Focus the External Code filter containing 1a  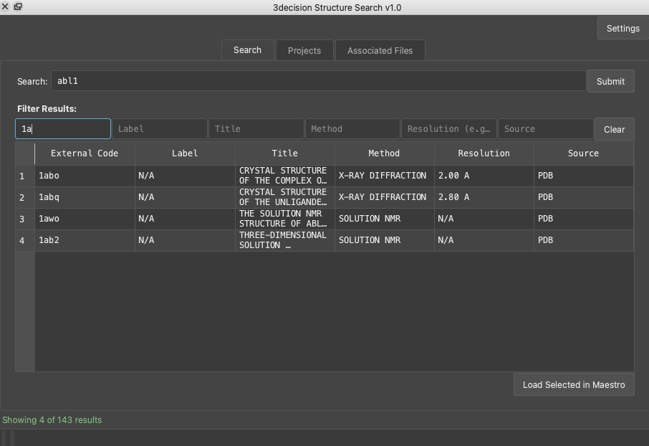point(63,129)
